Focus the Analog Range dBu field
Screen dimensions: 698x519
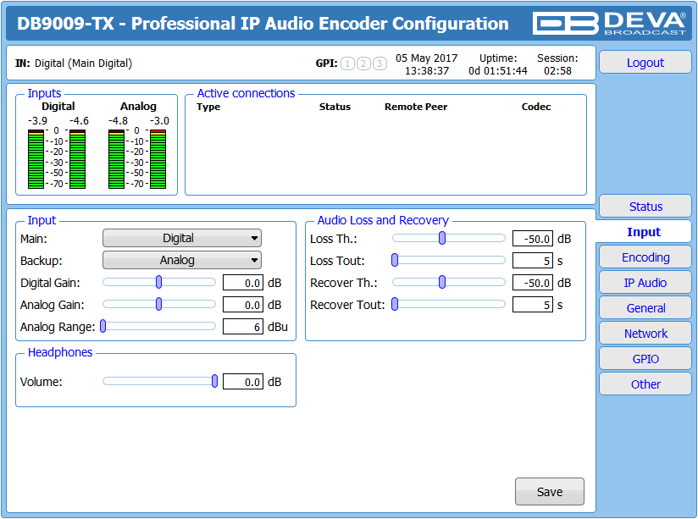pos(243,327)
